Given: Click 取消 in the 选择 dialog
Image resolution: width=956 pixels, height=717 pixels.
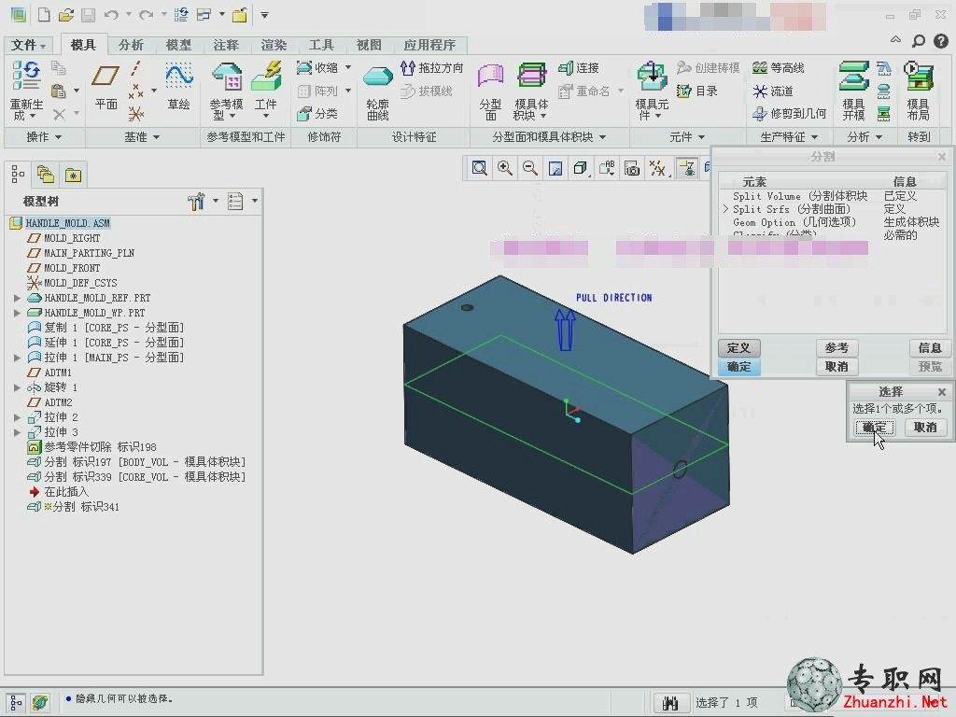Looking at the screenshot, I should (925, 428).
